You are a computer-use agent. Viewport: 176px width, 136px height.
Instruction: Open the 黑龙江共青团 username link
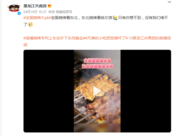click(x=35, y=6)
